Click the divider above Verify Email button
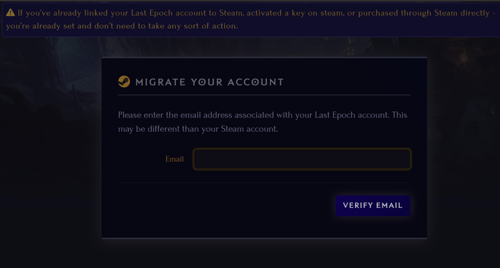This screenshot has width=500, height=268. click(264, 182)
